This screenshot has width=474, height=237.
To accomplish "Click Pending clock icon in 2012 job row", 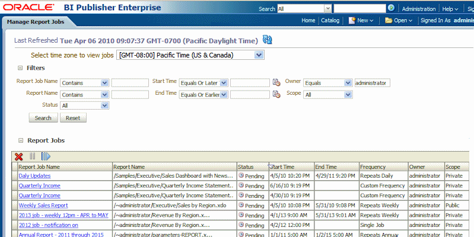I will click(241, 225).
